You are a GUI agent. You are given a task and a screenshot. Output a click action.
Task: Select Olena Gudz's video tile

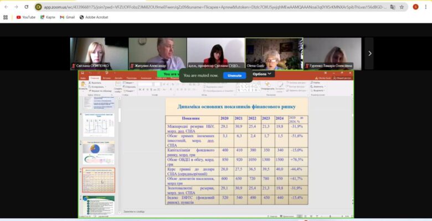[x=274, y=53]
